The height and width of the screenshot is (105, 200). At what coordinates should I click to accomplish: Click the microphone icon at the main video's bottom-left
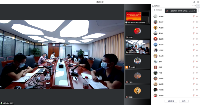tap(1, 103)
